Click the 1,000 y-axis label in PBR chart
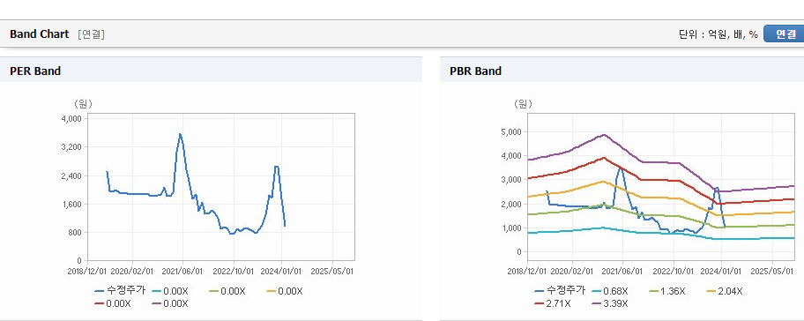 pyautogui.click(x=511, y=228)
